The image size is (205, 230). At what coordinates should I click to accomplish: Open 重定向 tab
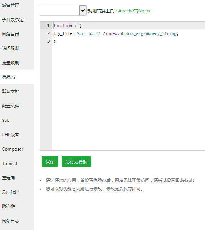(x=8, y=178)
